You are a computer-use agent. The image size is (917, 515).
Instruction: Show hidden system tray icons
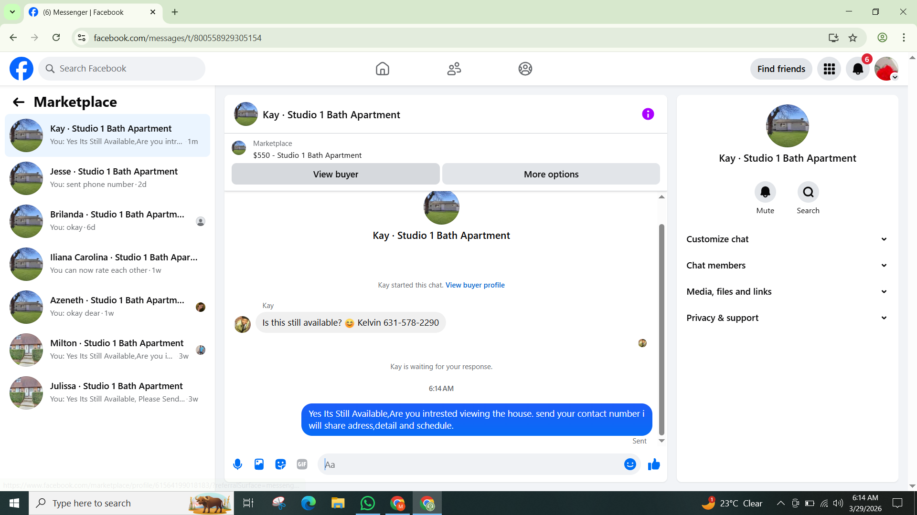click(x=780, y=503)
